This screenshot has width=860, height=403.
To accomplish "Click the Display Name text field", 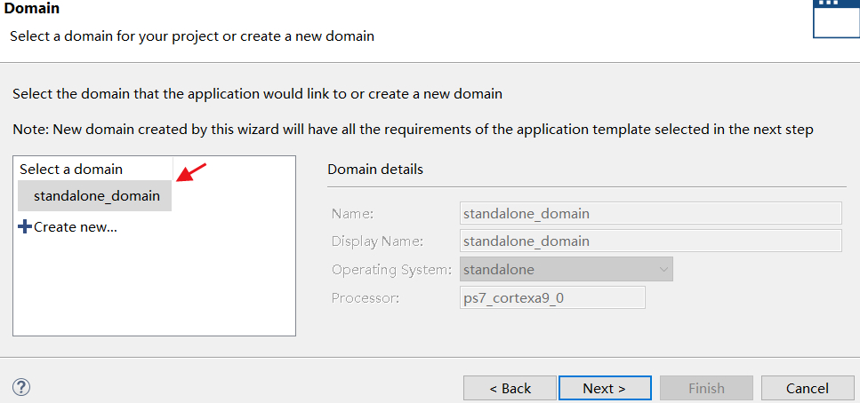I will click(x=651, y=241).
